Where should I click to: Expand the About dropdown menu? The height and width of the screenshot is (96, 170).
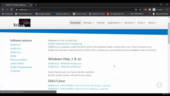point(152,23)
